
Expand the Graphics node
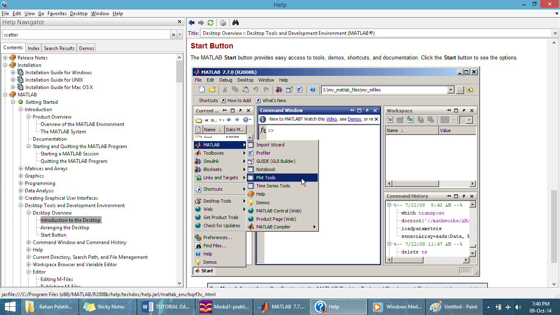21,176
